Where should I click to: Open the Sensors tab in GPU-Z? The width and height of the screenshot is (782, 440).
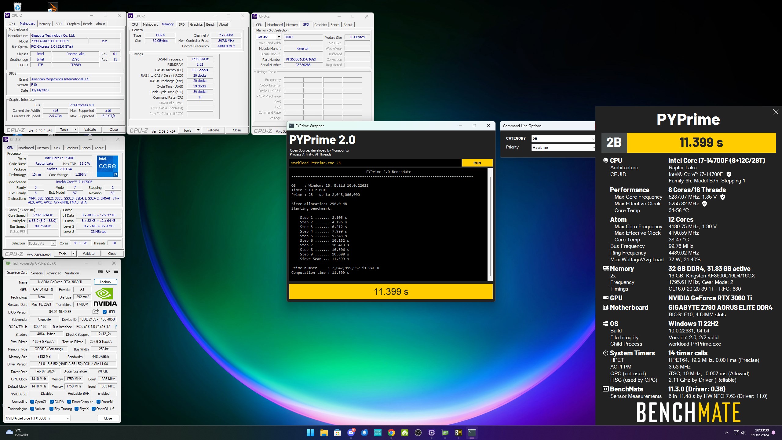coord(37,273)
